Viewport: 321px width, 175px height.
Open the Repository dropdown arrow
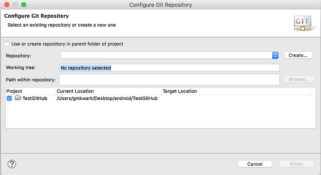click(276, 55)
